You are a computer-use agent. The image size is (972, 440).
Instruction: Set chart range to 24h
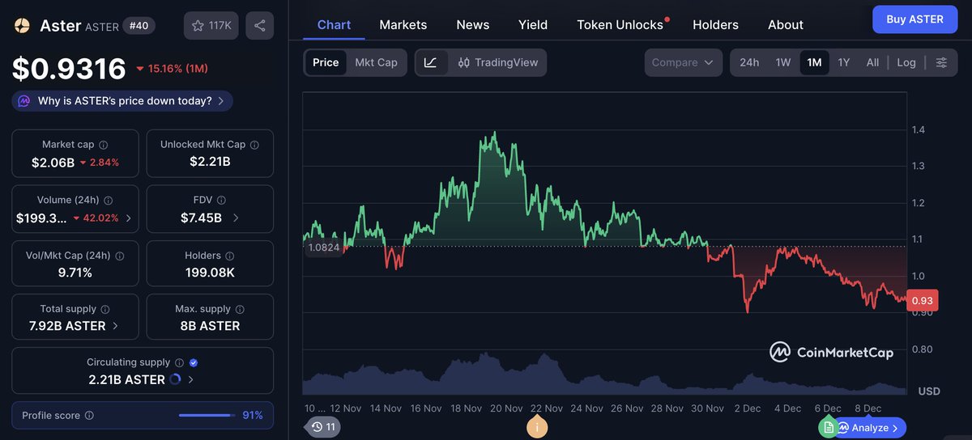[x=749, y=62]
